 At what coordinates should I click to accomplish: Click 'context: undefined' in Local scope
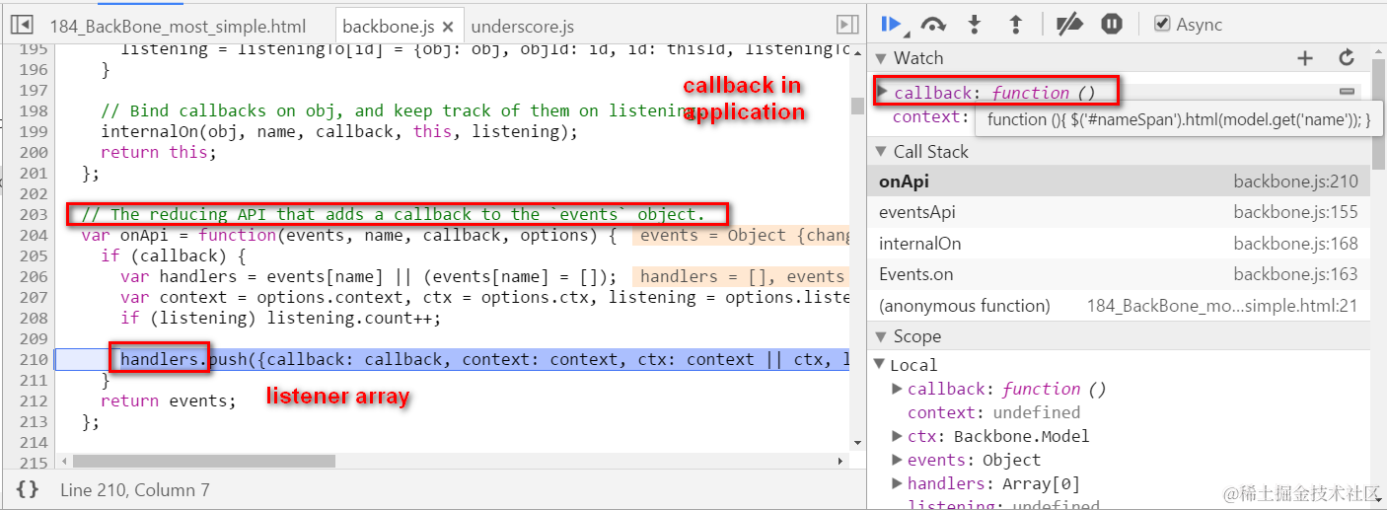[993, 412]
